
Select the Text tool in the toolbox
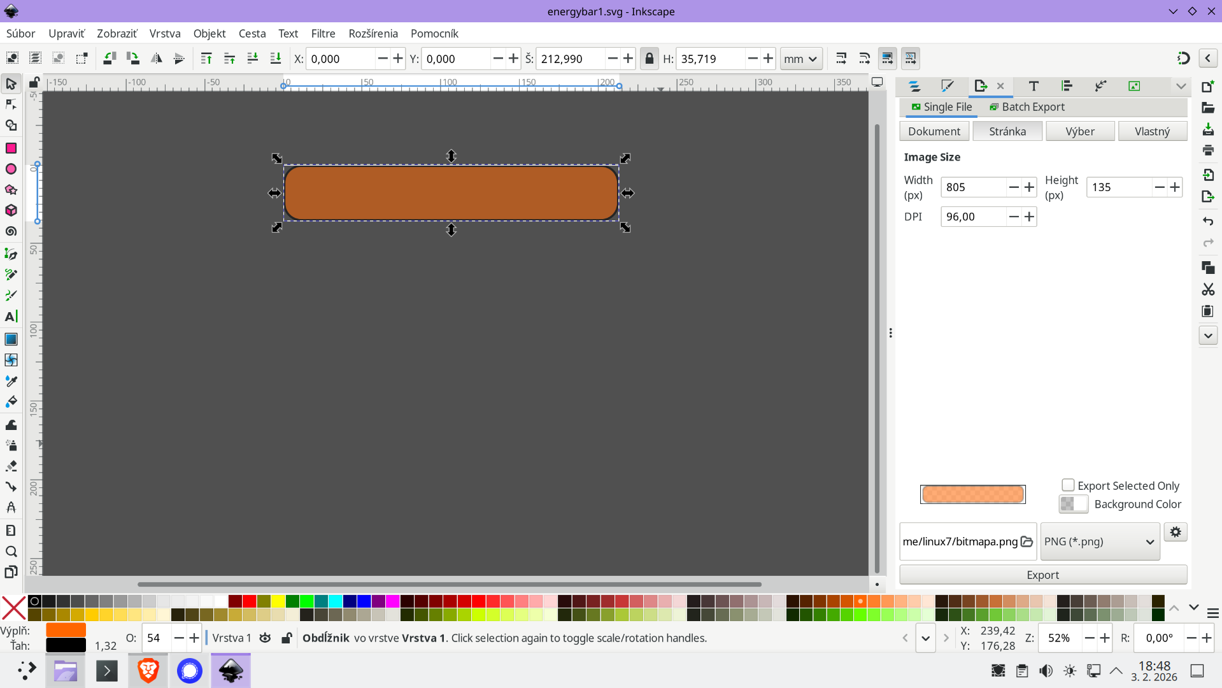[11, 317]
